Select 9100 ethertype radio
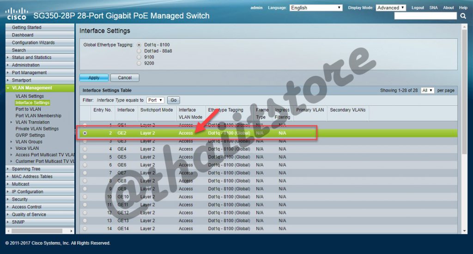This screenshot has width=473, height=254. click(139, 57)
